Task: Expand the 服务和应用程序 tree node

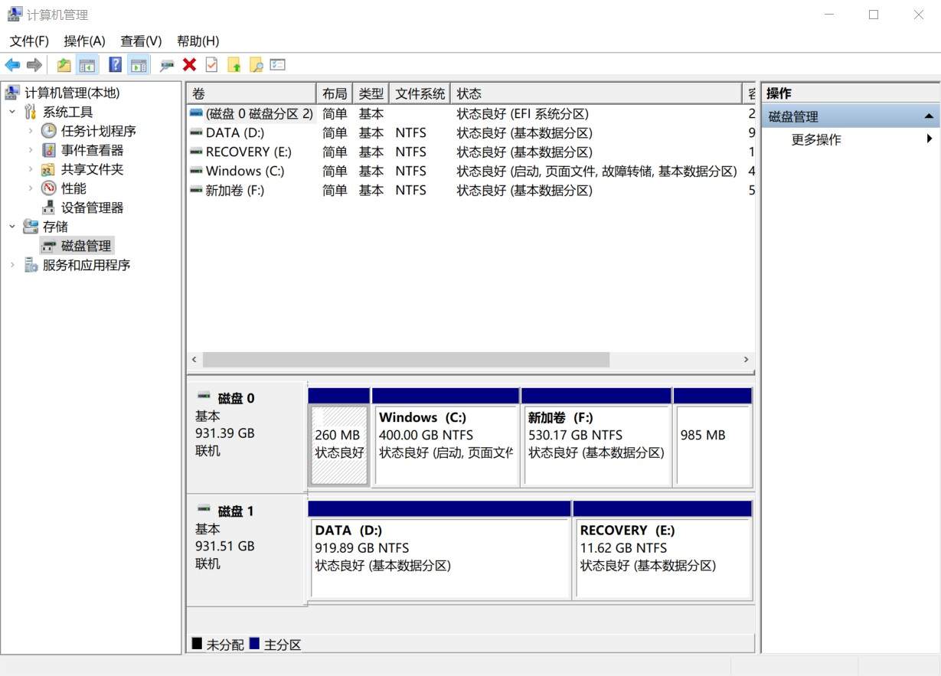Action: (12, 265)
